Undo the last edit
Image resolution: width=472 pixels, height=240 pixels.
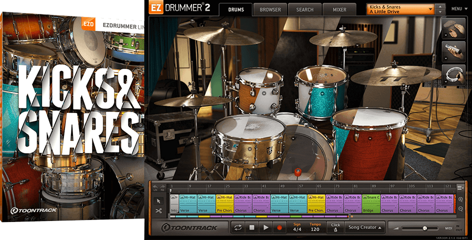pos(155,187)
